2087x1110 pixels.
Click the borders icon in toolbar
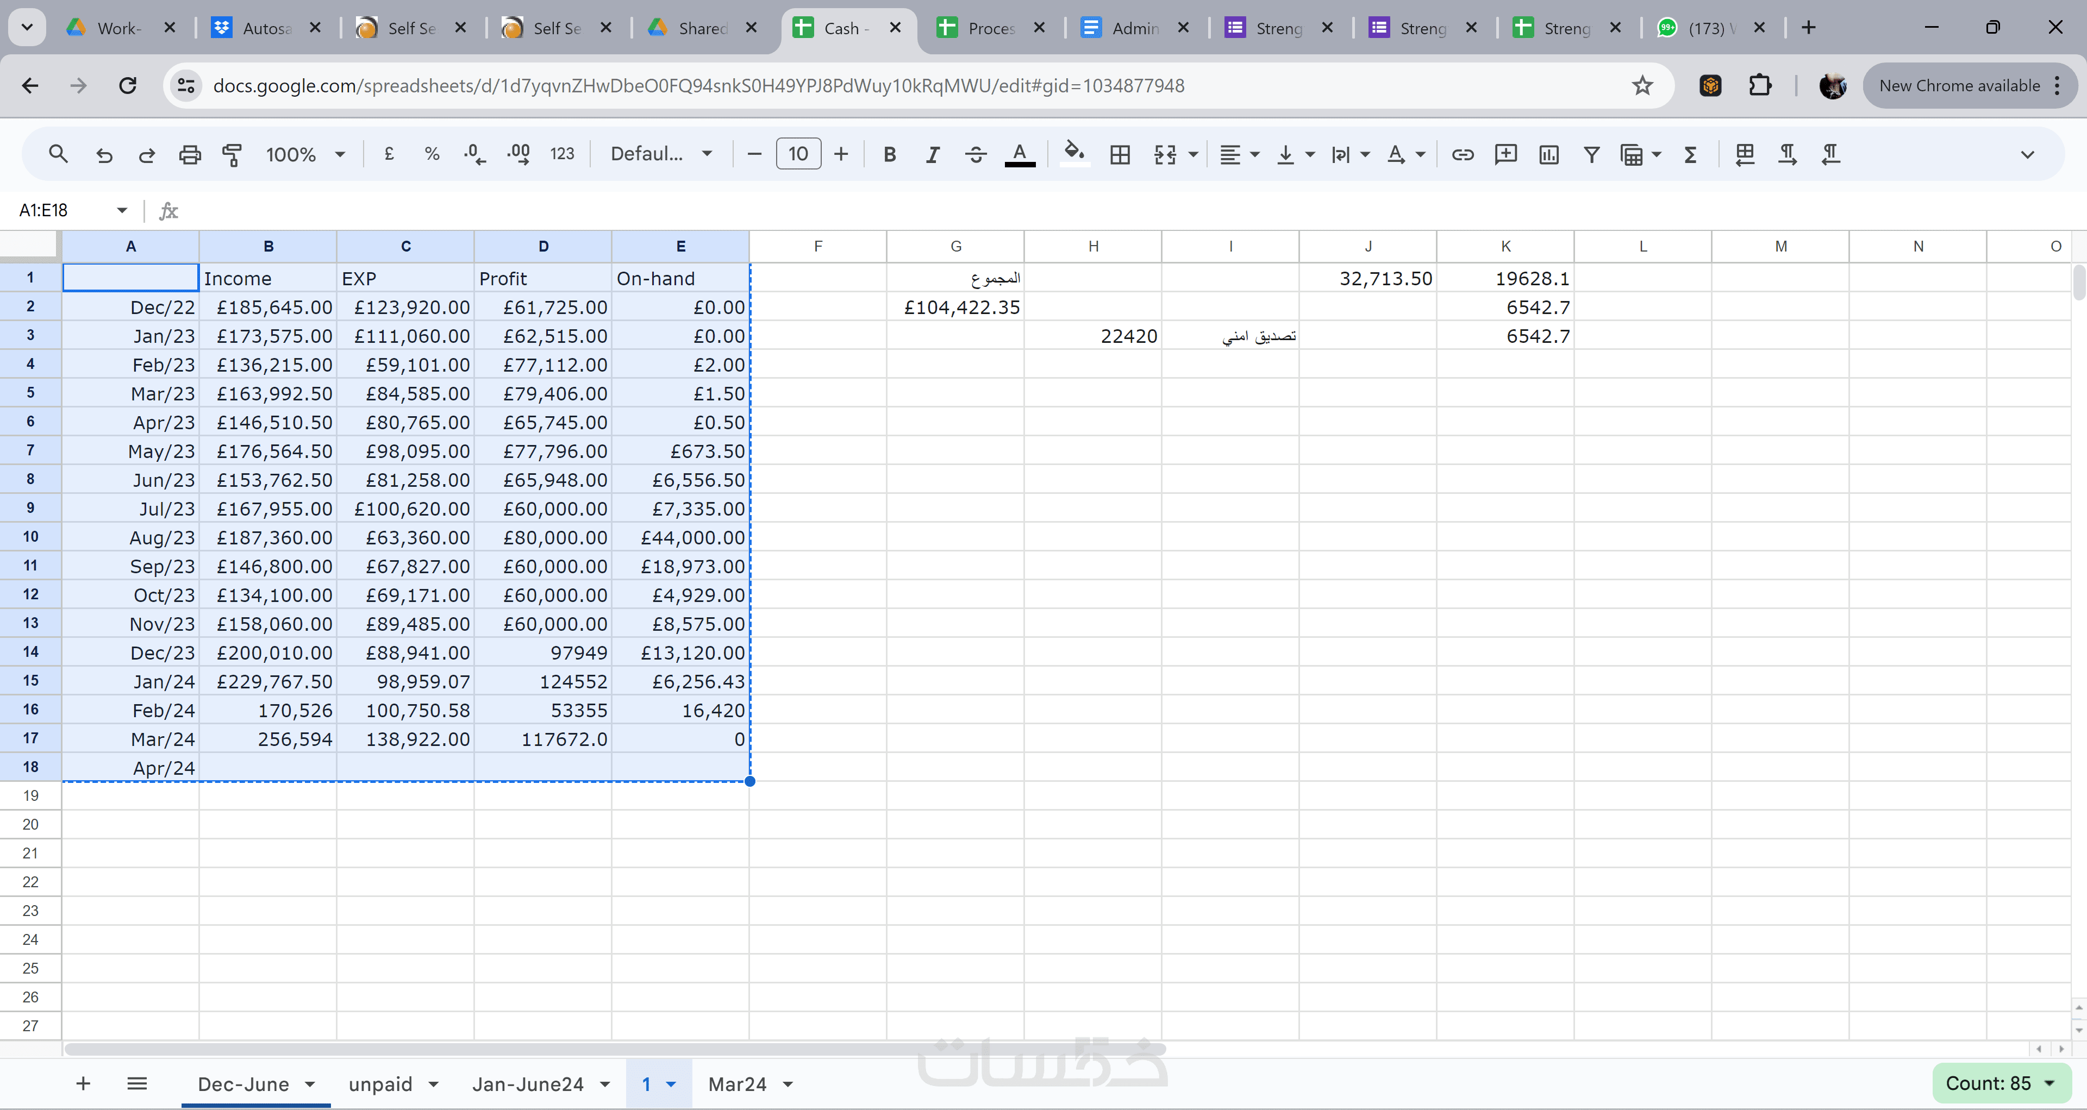(x=1120, y=154)
